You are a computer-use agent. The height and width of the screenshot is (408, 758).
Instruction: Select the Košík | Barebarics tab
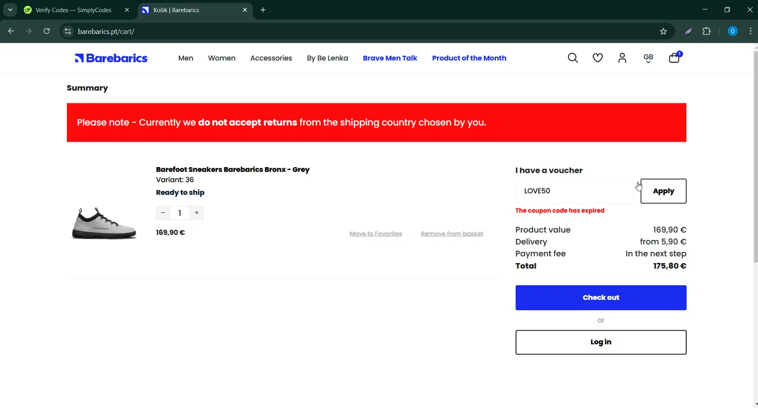[195, 10]
